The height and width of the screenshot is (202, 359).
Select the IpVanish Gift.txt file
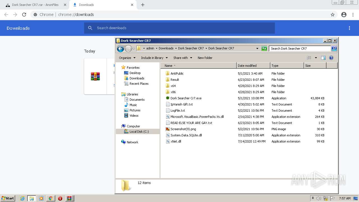181,104
